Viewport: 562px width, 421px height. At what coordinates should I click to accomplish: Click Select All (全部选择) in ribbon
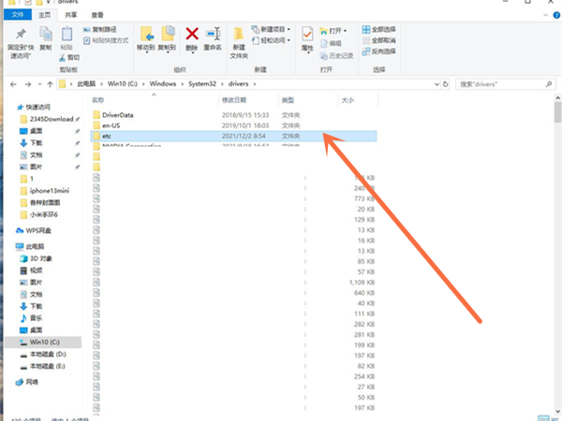(390, 30)
